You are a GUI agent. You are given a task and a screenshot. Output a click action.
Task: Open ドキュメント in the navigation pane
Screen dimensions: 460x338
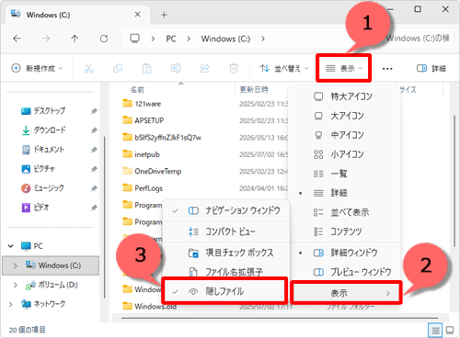pyautogui.click(x=49, y=150)
